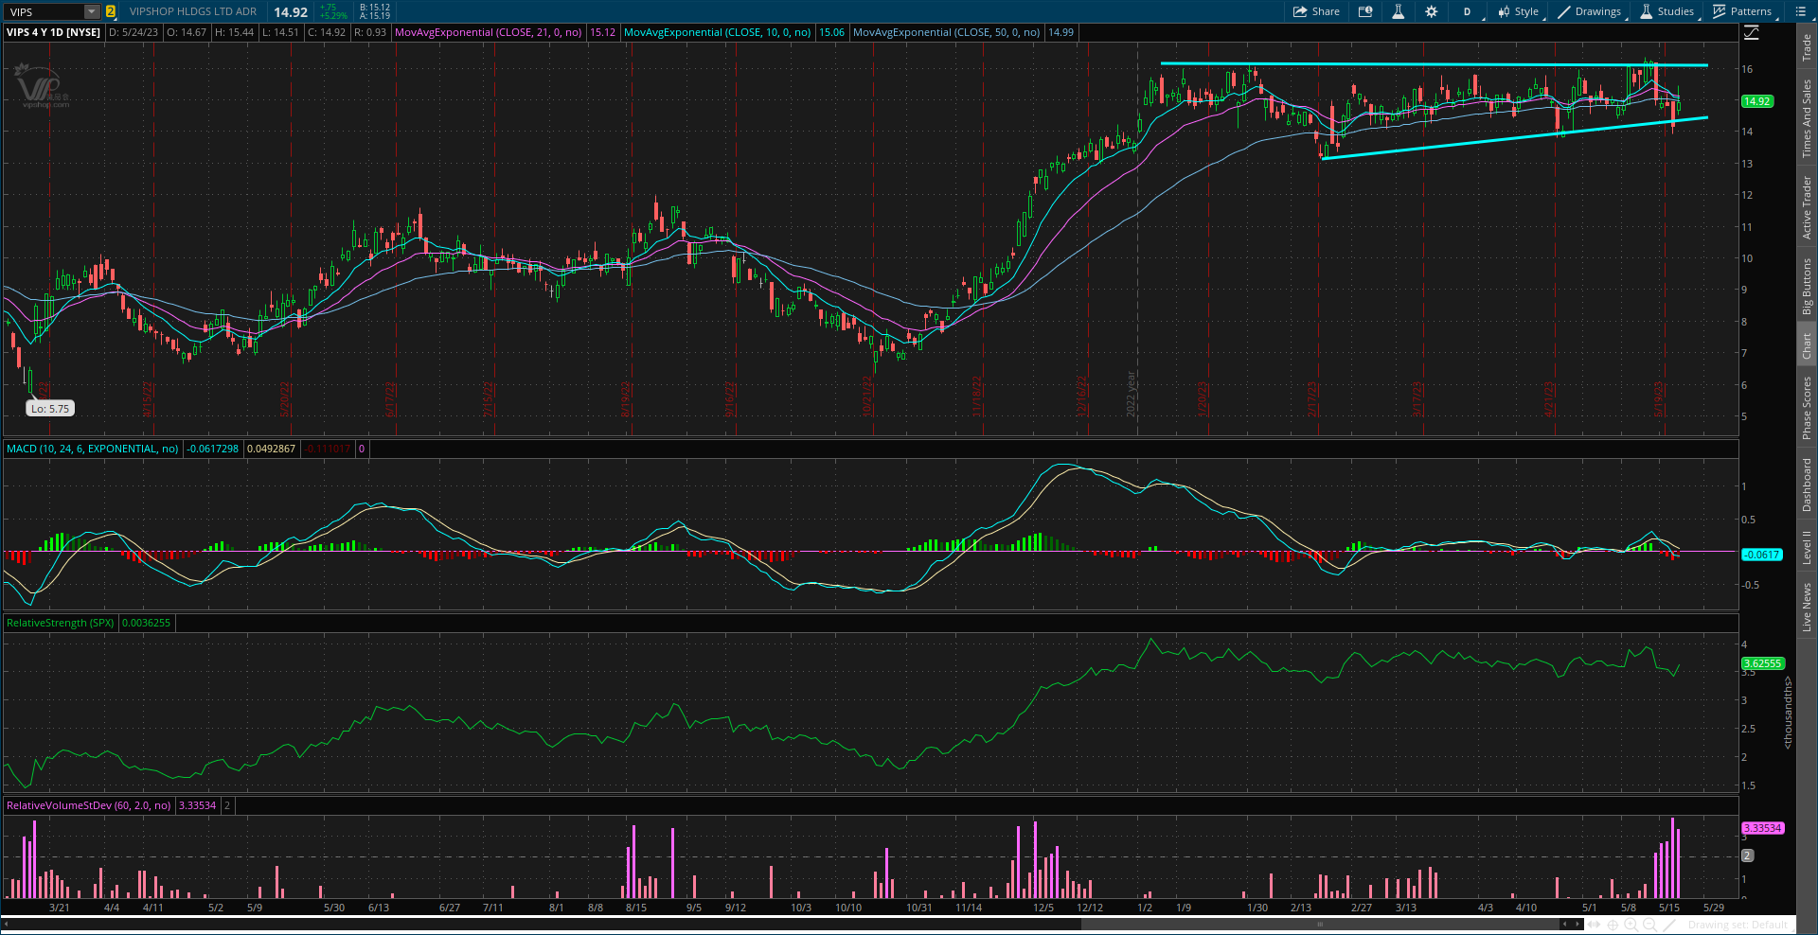The image size is (1818, 935).
Task: Expand the VIPS symbol dropdown arrow
Action: (x=91, y=11)
